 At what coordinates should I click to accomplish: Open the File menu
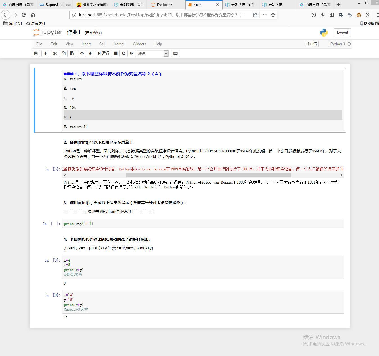(x=39, y=44)
